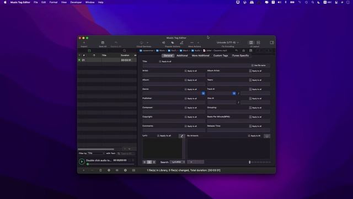The image size is (353, 199).
Task: Check artwork Apply to All checkbox
Action: [249, 135]
